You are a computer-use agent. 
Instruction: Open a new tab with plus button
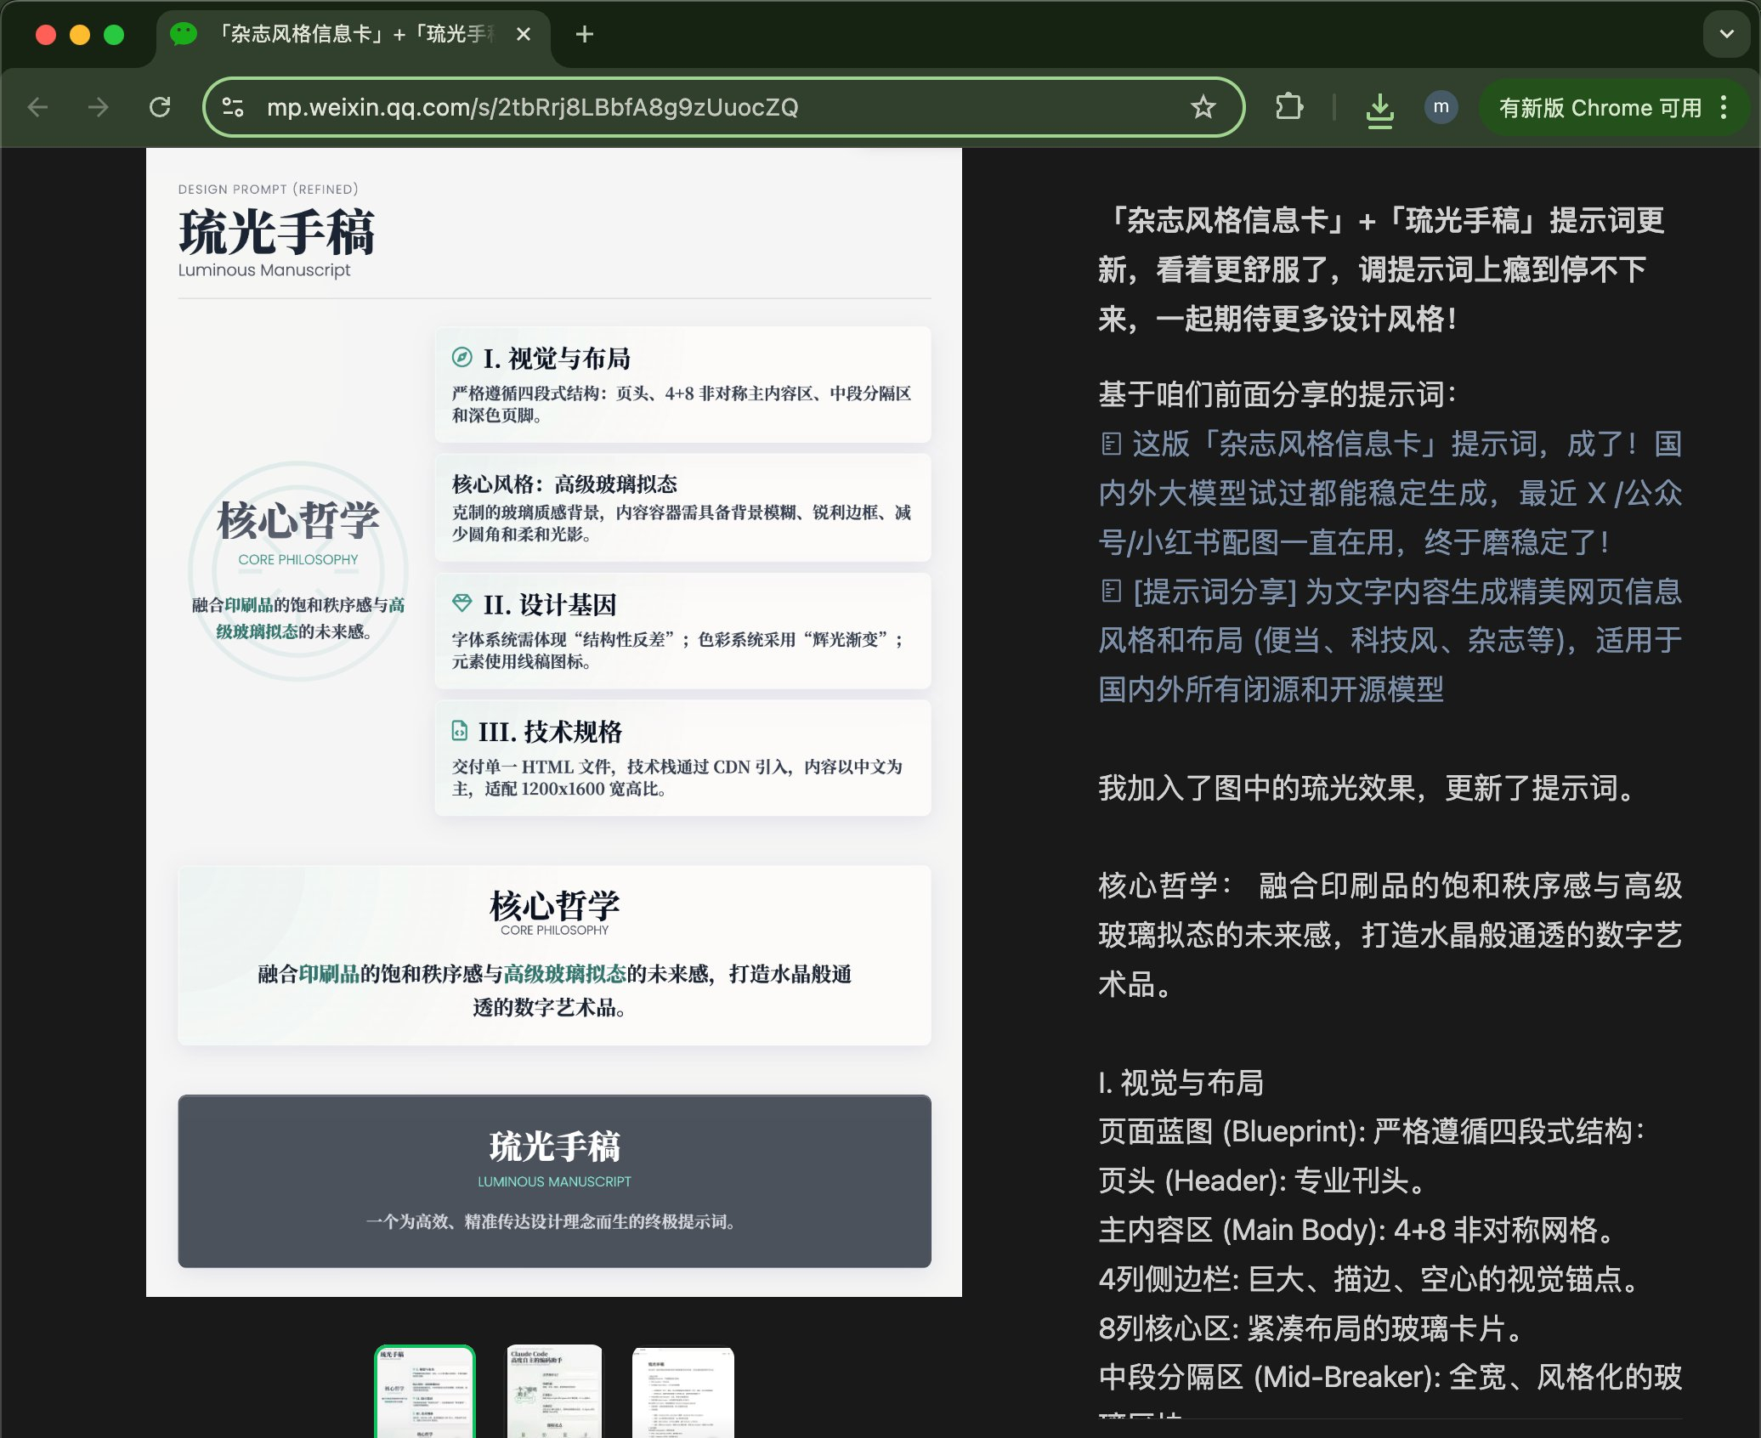click(x=585, y=34)
